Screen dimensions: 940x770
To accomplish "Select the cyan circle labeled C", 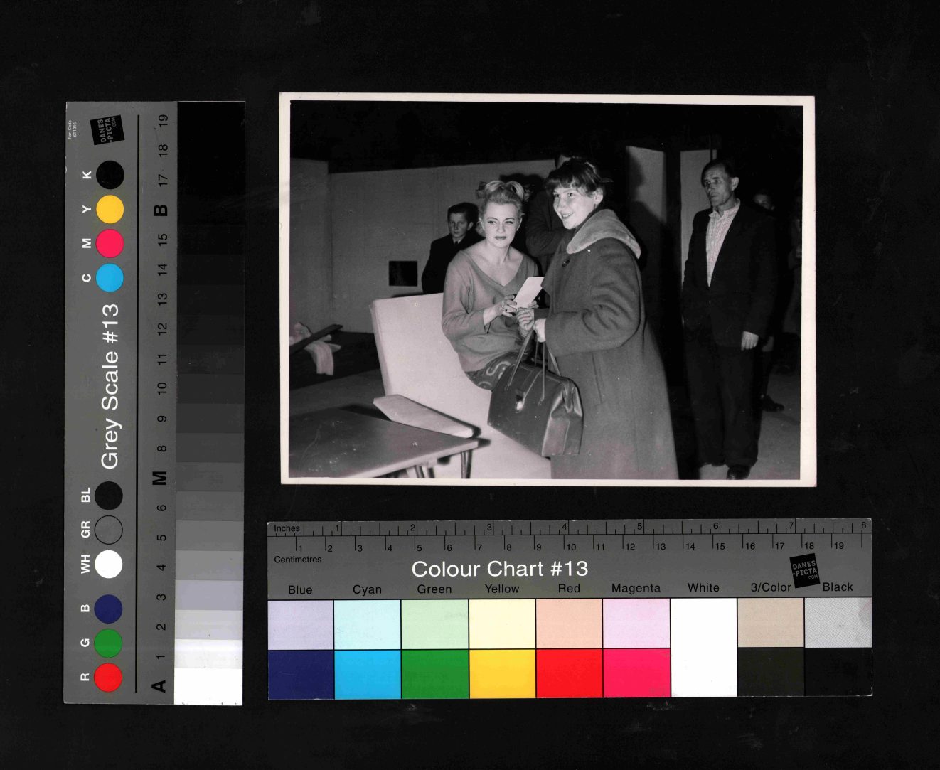I will pos(110,277).
